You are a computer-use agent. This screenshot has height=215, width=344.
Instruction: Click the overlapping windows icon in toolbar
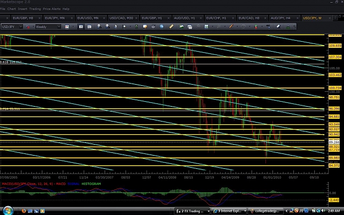click(189, 27)
